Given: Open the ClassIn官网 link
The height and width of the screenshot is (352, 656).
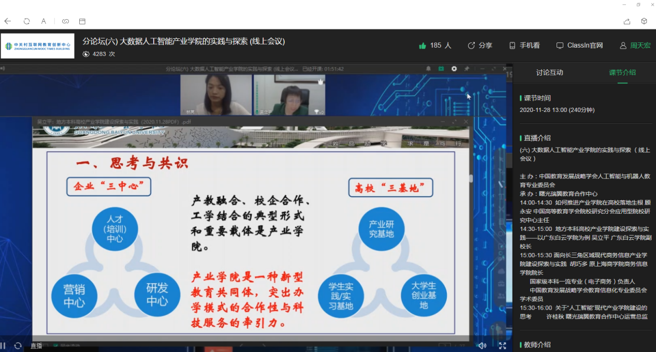Looking at the screenshot, I should click(x=579, y=46).
